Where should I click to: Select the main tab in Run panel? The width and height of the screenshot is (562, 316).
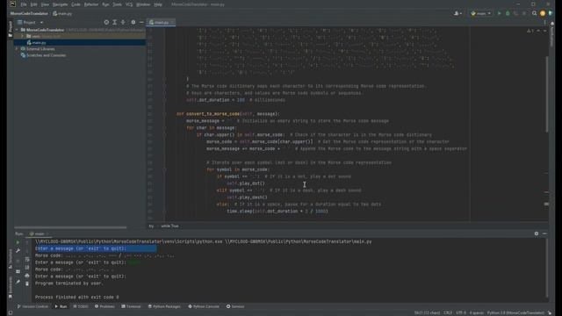(x=39, y=233)
